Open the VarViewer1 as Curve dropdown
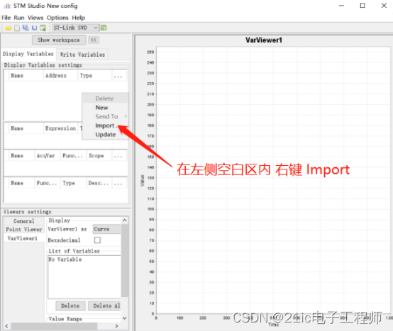This screenshot has height=331, width=393. [107, 229]
